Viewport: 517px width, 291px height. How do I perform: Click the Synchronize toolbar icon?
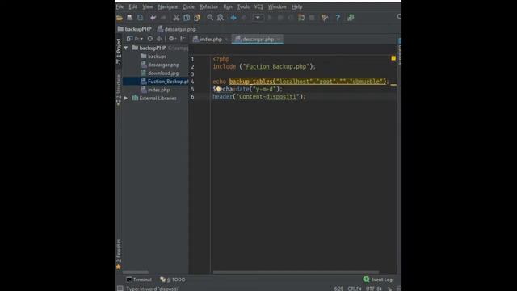coord(140,18)
